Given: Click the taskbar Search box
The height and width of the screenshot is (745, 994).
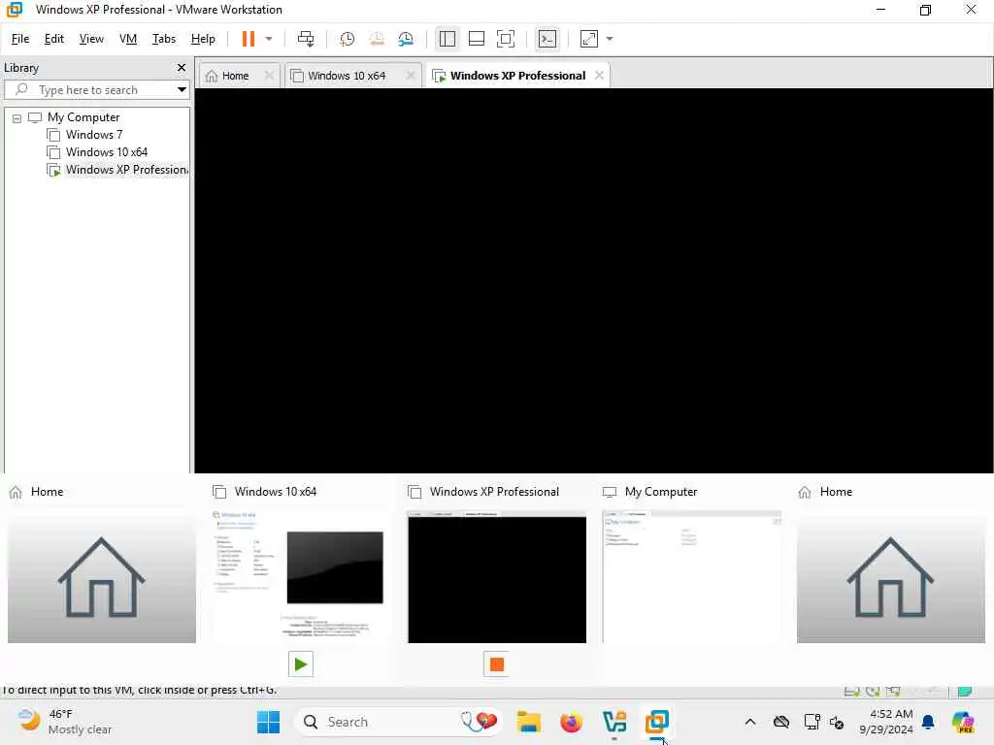Looking at the screenshot, I should point(397,722).
